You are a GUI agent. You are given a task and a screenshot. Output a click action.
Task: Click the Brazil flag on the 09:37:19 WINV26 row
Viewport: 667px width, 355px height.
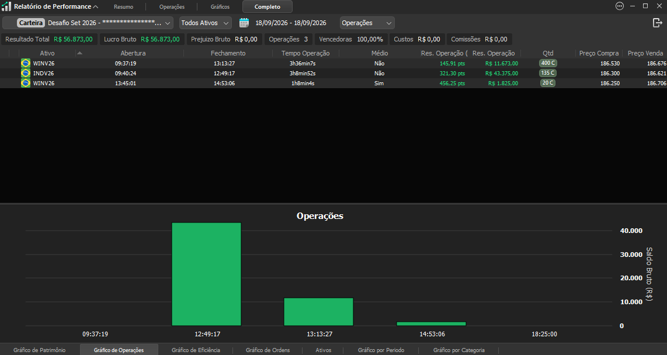coord(26,63)
